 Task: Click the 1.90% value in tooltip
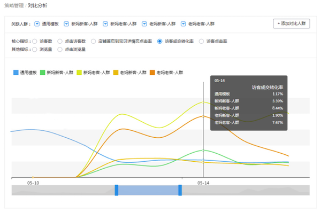tap(278, 115)
